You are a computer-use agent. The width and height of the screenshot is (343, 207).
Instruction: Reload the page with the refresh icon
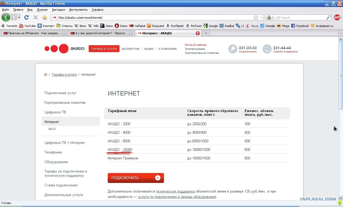(26, 17)
